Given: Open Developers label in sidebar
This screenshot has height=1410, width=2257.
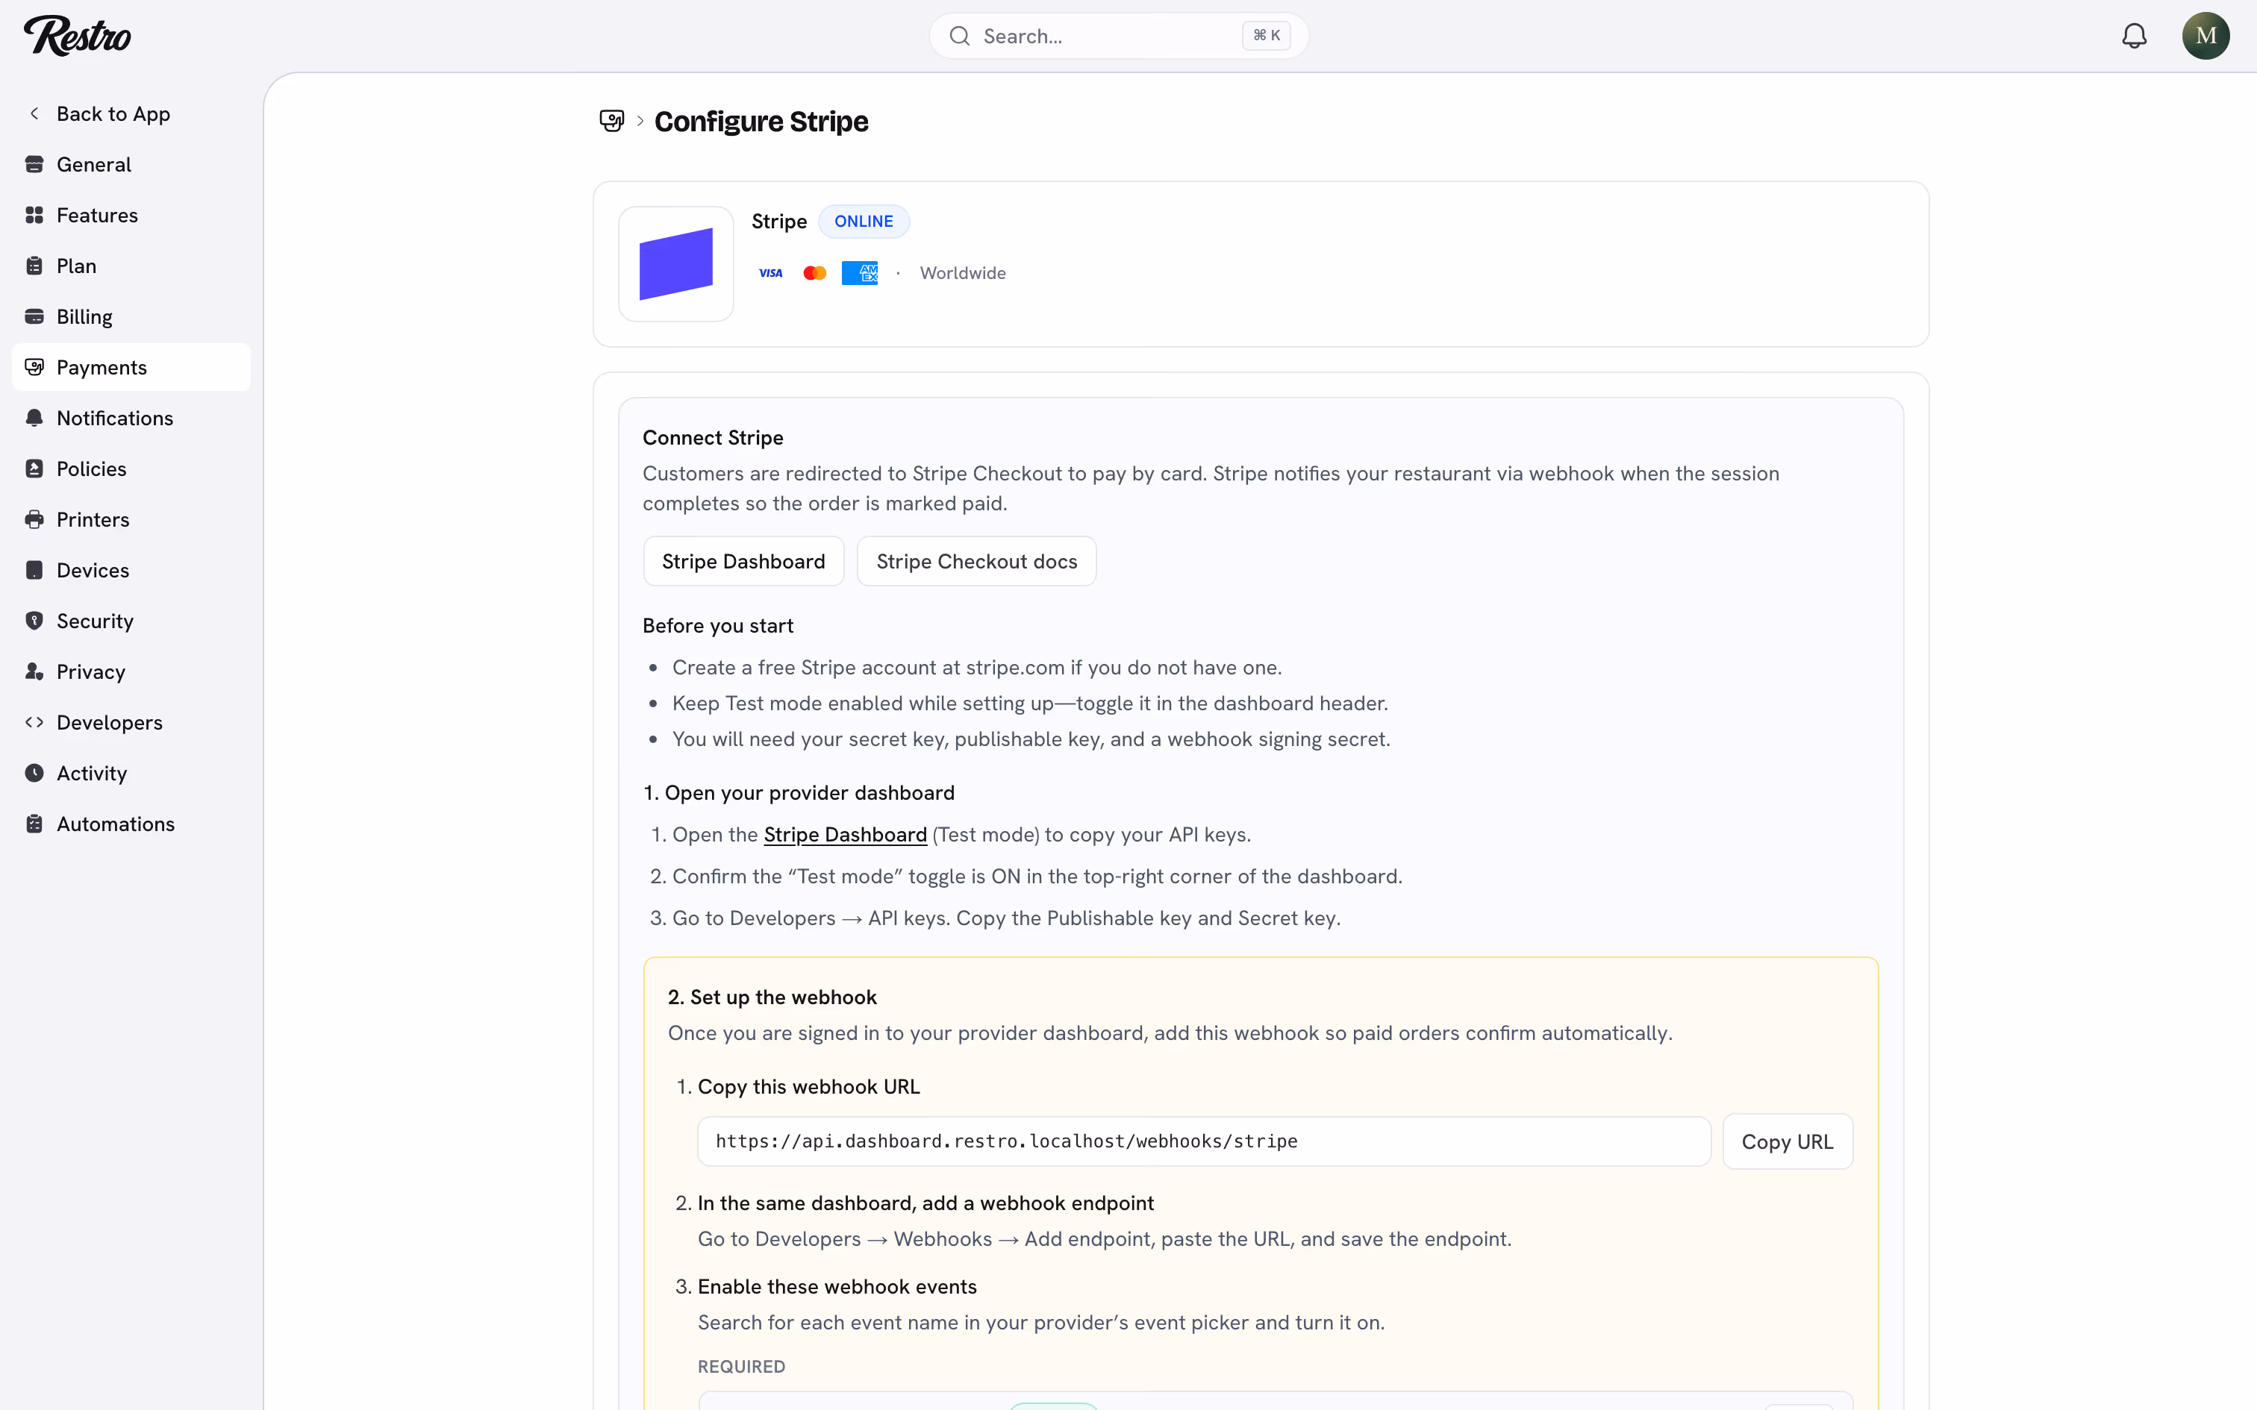Looking at the screenshot, I should [x=109, y=723].
